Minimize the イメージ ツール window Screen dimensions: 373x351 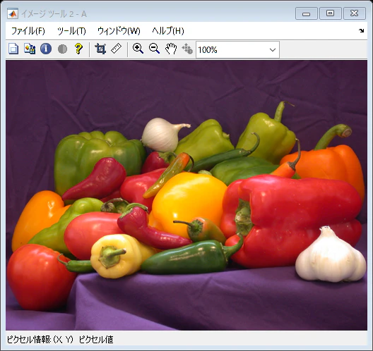(x=307, y=13)
